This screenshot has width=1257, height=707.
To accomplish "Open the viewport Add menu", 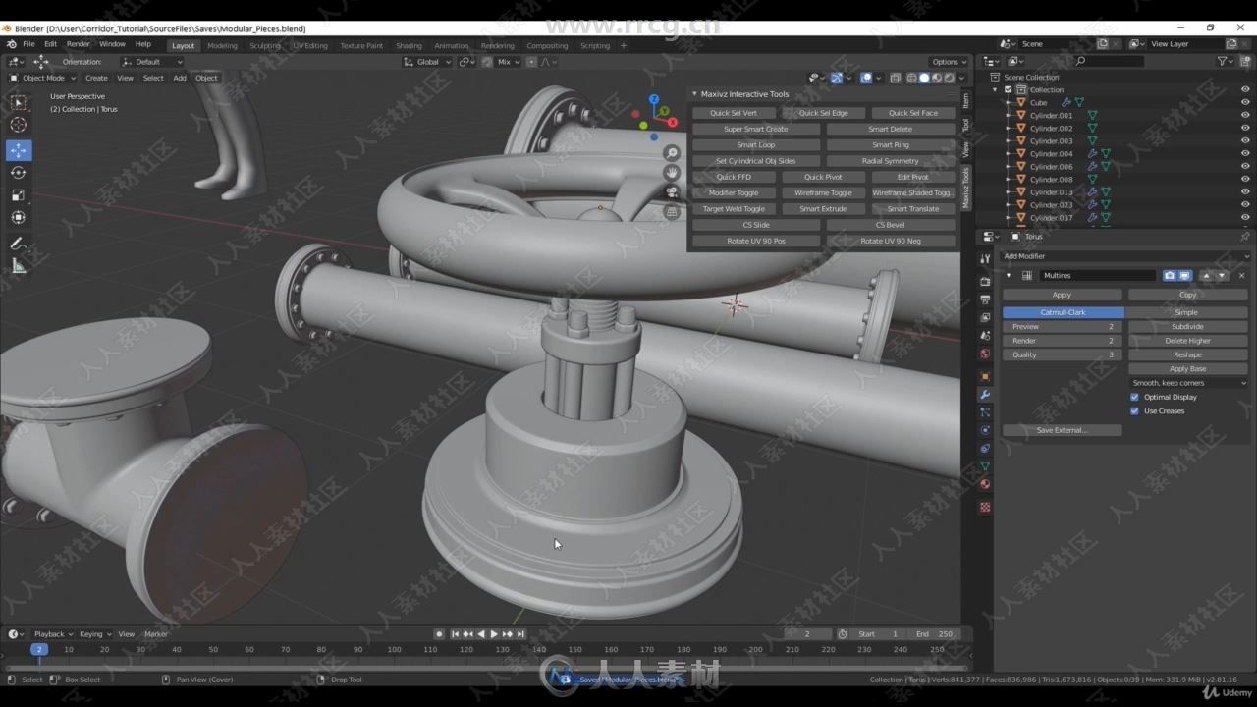I will click(180, 78).
